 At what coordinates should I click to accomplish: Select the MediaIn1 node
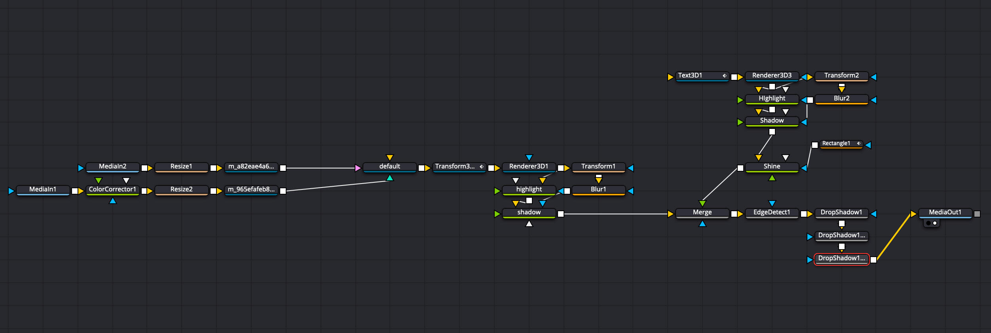43,189
